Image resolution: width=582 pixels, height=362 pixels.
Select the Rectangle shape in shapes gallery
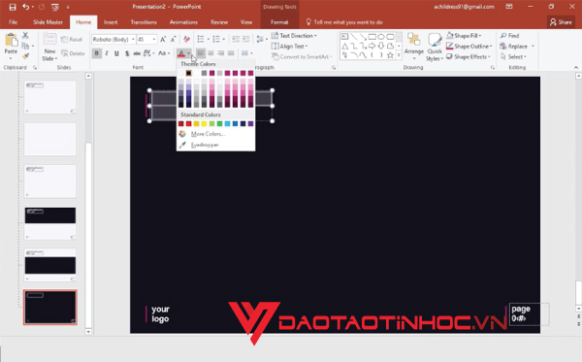click(x=372, y=37)
